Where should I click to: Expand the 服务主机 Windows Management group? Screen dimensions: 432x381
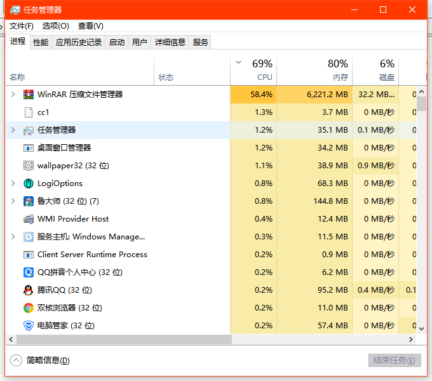point(13,237)
